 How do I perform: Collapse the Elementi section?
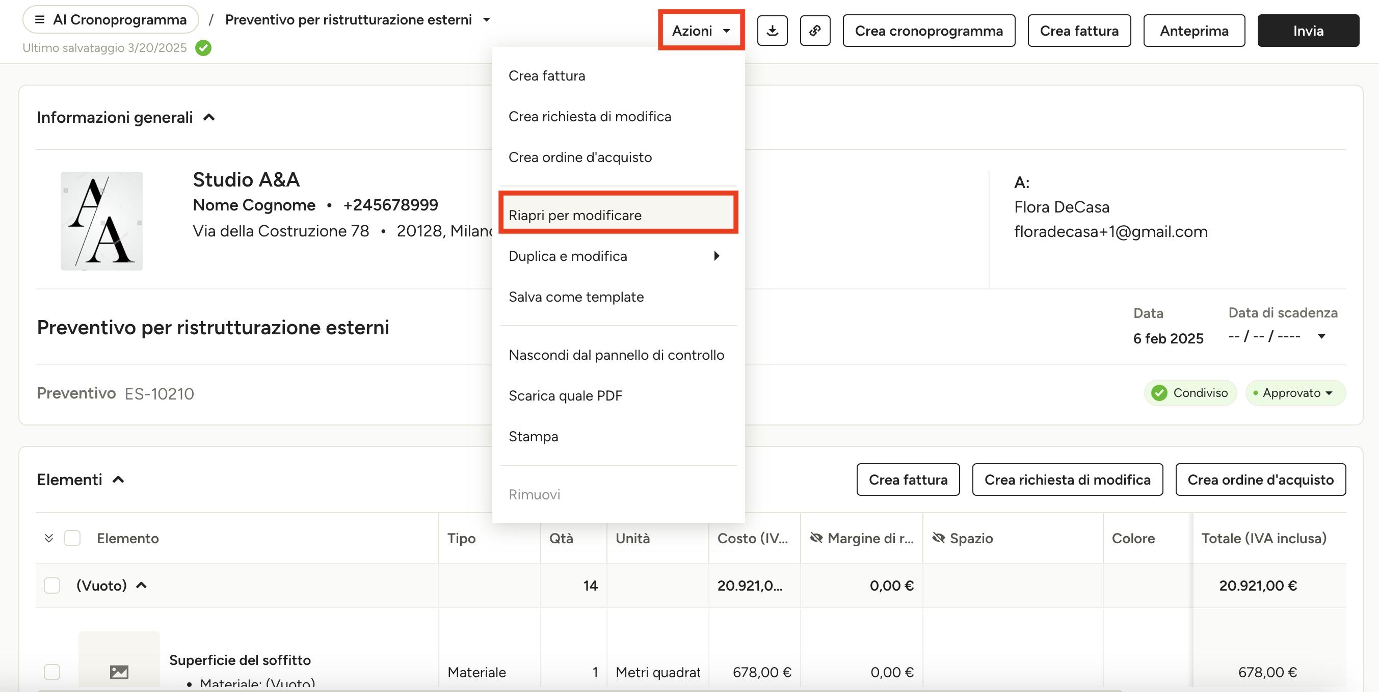click(118, 480)
